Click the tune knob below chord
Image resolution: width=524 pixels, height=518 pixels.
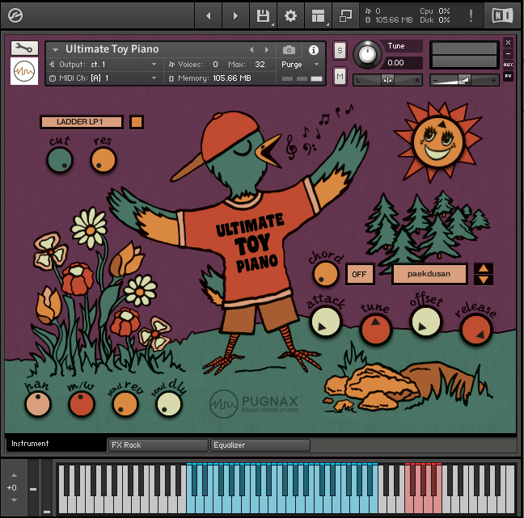[375, 329]
